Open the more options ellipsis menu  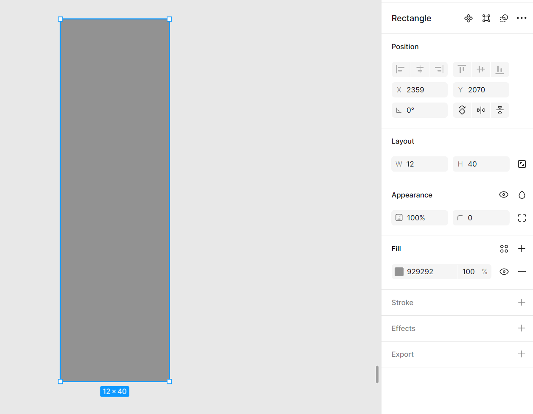[522, 18]
